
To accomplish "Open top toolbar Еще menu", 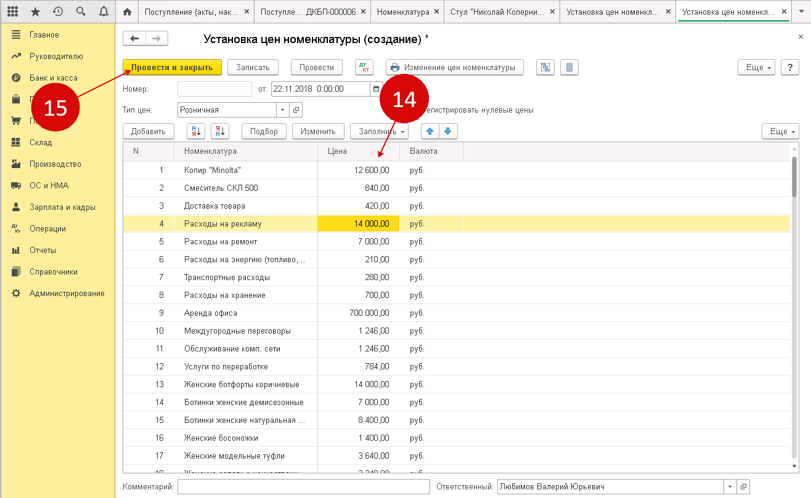I will [x=756, y=67].
